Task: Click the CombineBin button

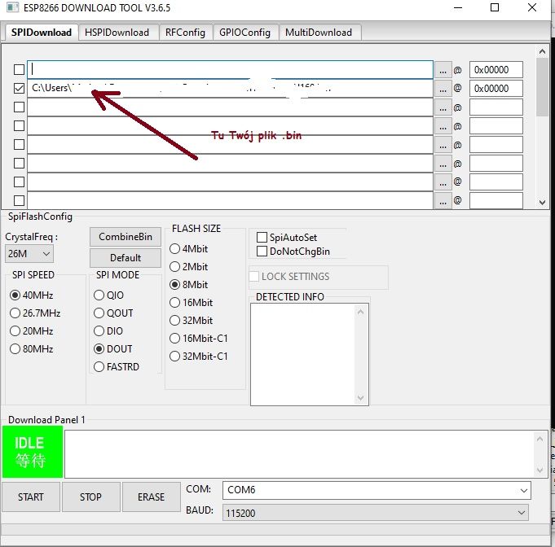Action: coord(126,237)
